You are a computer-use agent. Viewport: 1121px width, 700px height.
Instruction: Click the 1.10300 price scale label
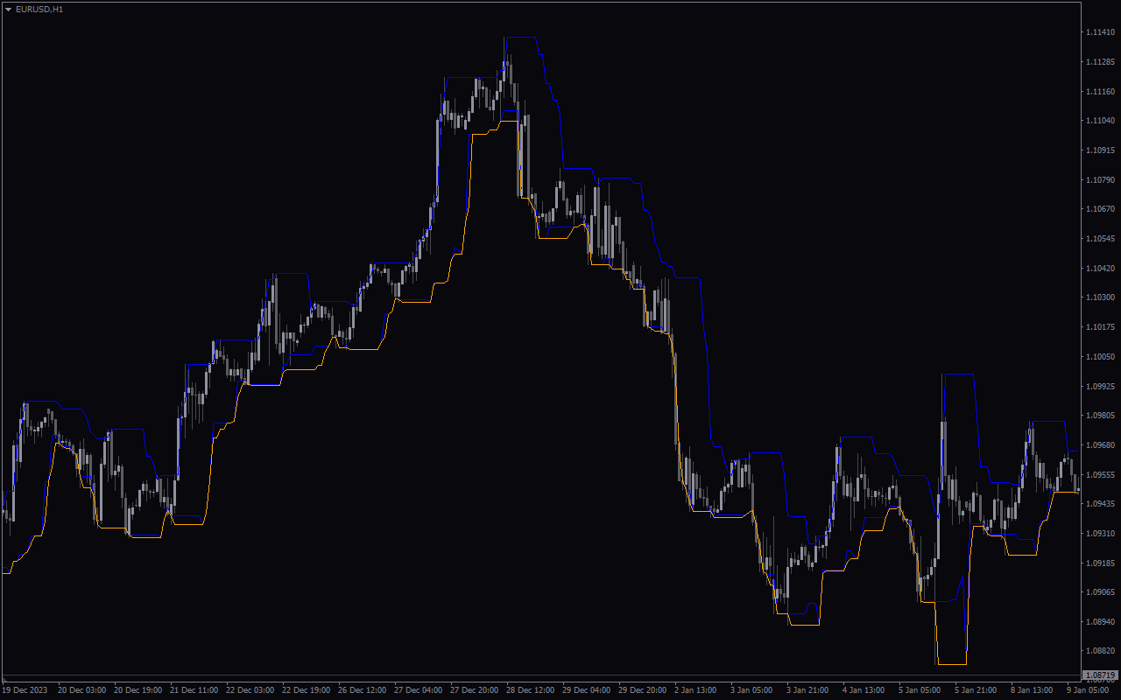coord(1100,297)
